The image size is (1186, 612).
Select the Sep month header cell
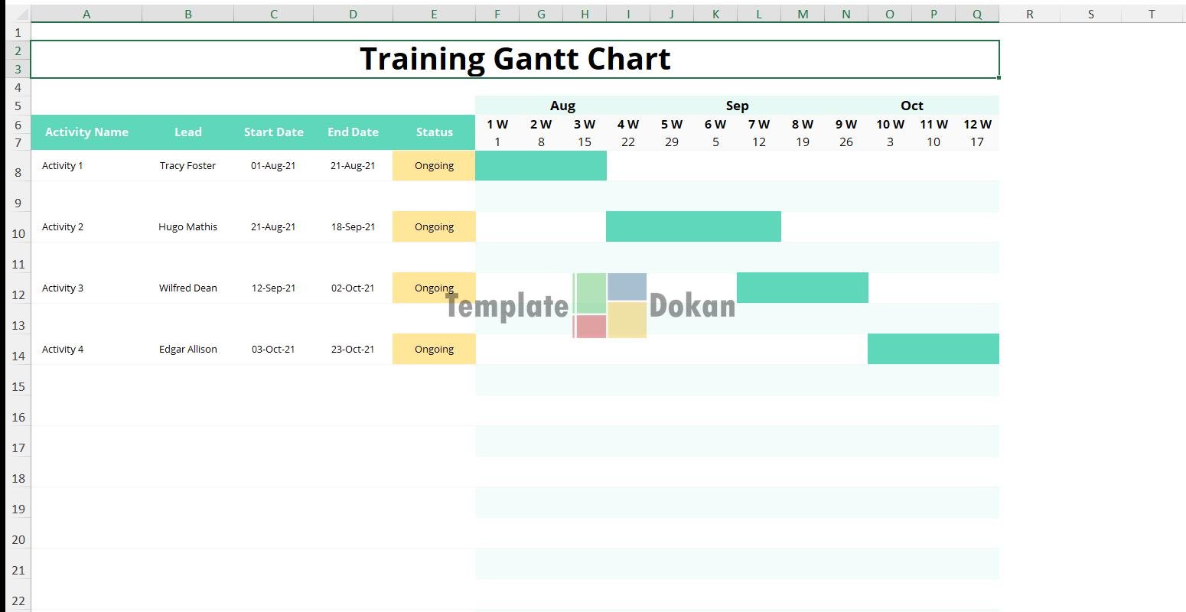pyautogui.click(x=737, y=106)
